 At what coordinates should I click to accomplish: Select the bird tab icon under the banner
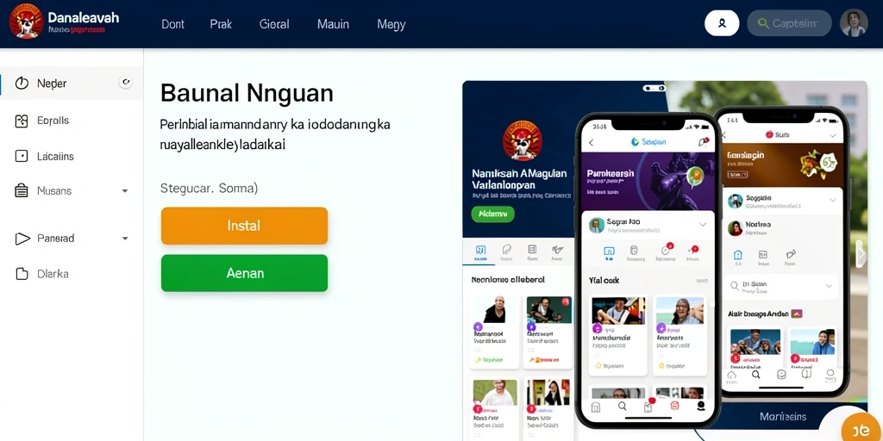(x=558, y=251)
